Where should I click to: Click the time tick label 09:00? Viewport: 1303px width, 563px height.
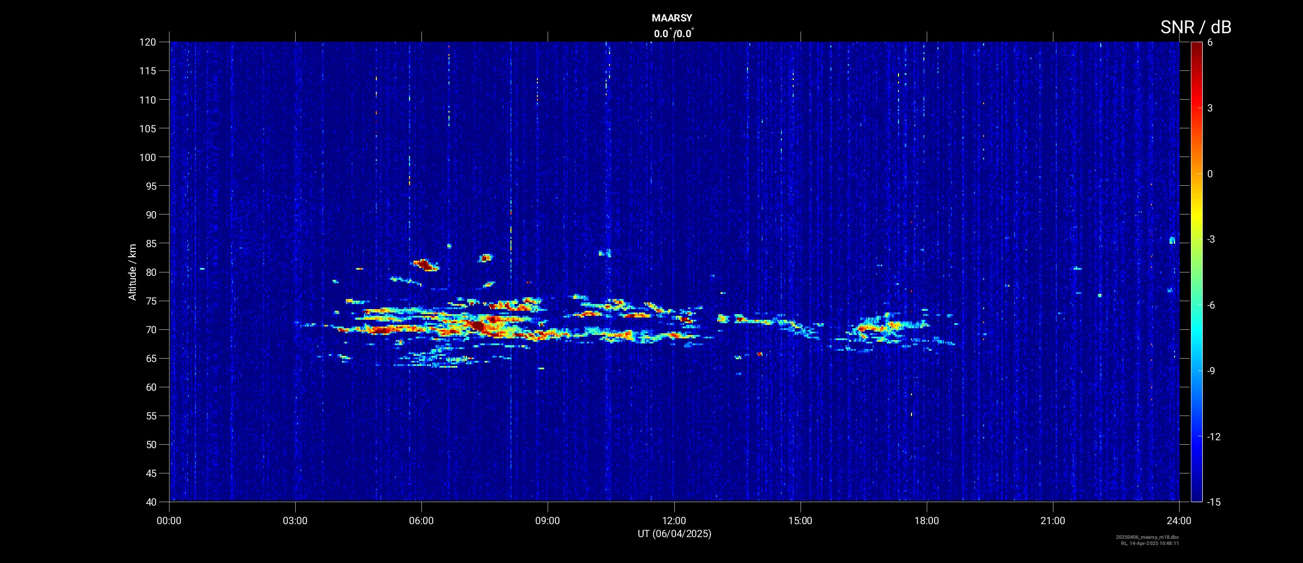pyautogui.click(x=548, y=521)
